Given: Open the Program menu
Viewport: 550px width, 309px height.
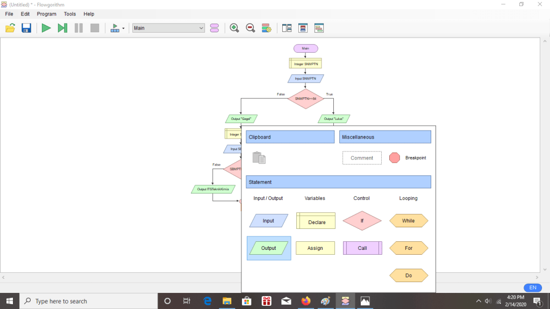Looking at the screenshot, I should coord(46,14).
